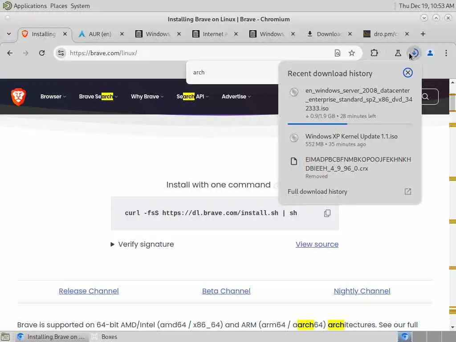Open the Beta Channel link
The height and width of the screenshot is (342, 456).
[226, 291]
